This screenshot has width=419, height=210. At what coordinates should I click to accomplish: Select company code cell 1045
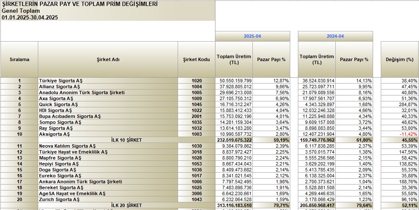pos(196,104)
